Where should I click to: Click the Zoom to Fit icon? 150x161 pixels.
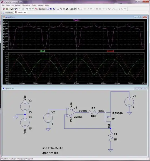coord(36,9)
